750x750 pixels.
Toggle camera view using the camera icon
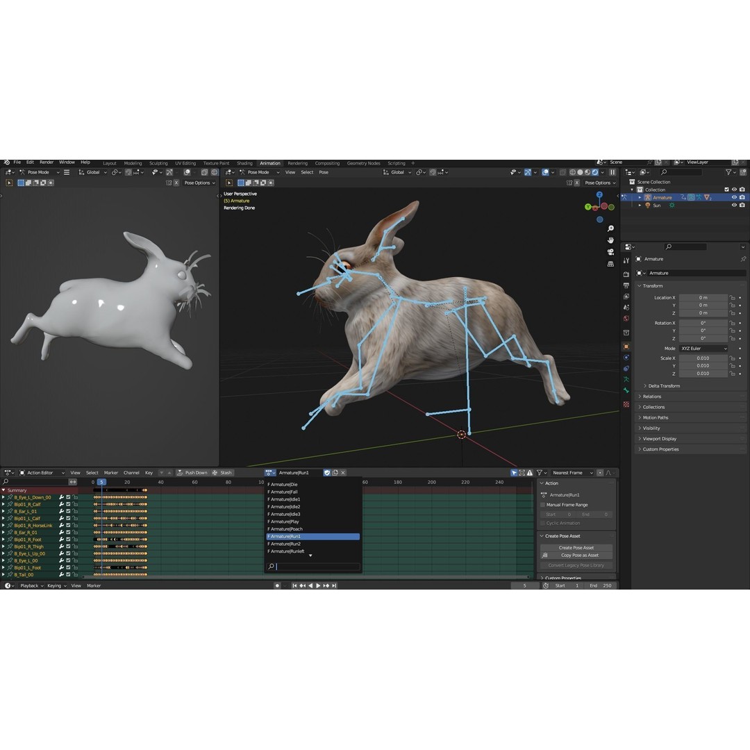pyautogui.click(x=610, y=252)
